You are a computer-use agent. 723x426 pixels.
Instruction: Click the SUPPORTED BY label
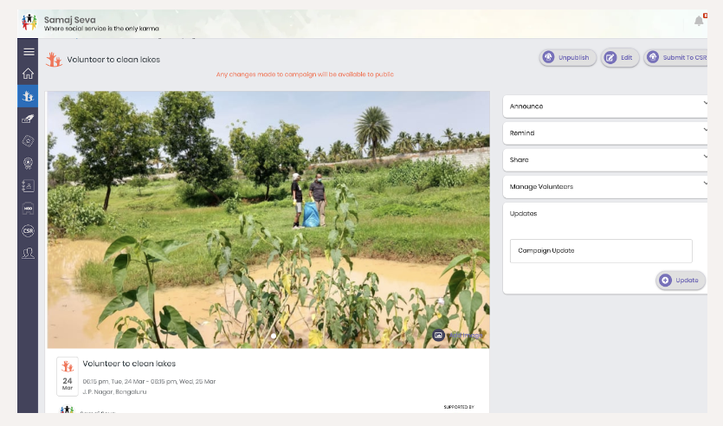click(459, 407)
